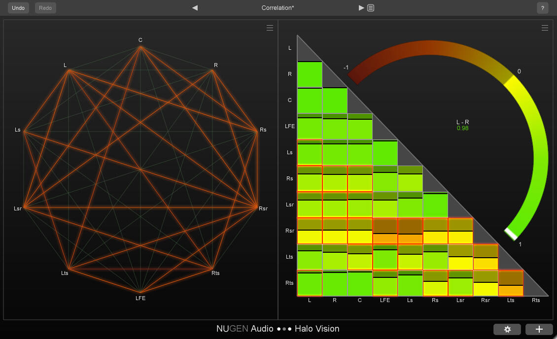The image size is (557, 339).
Task: Click the previous preset arrow
Action: (195, 8)
